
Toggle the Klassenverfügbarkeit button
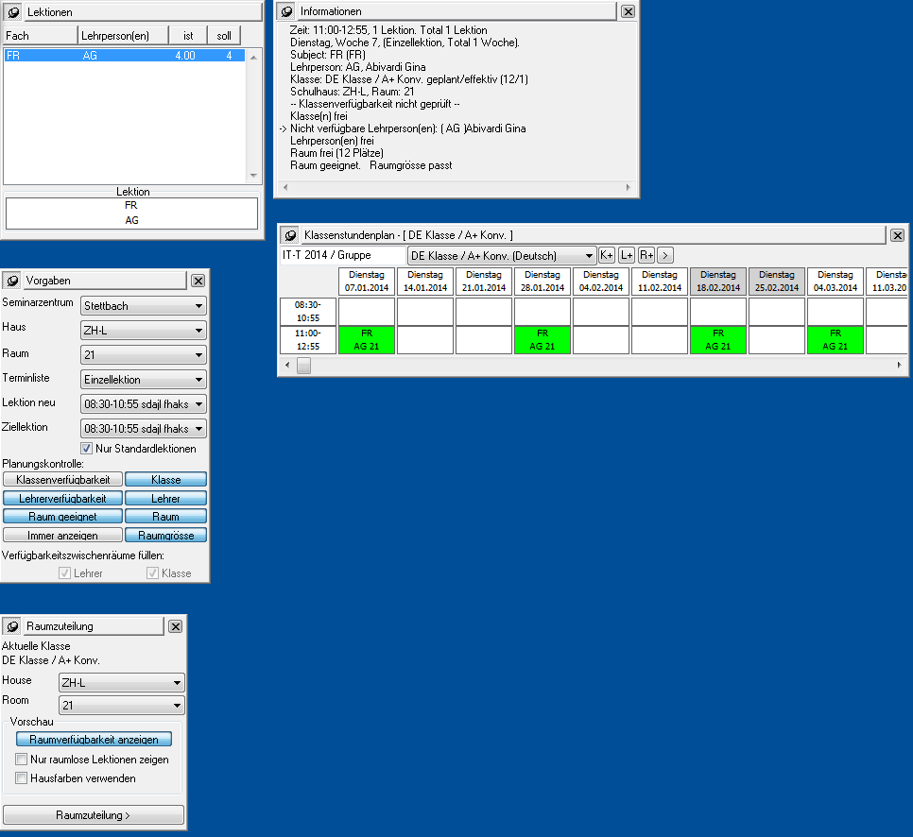click(x=62, y=480)
